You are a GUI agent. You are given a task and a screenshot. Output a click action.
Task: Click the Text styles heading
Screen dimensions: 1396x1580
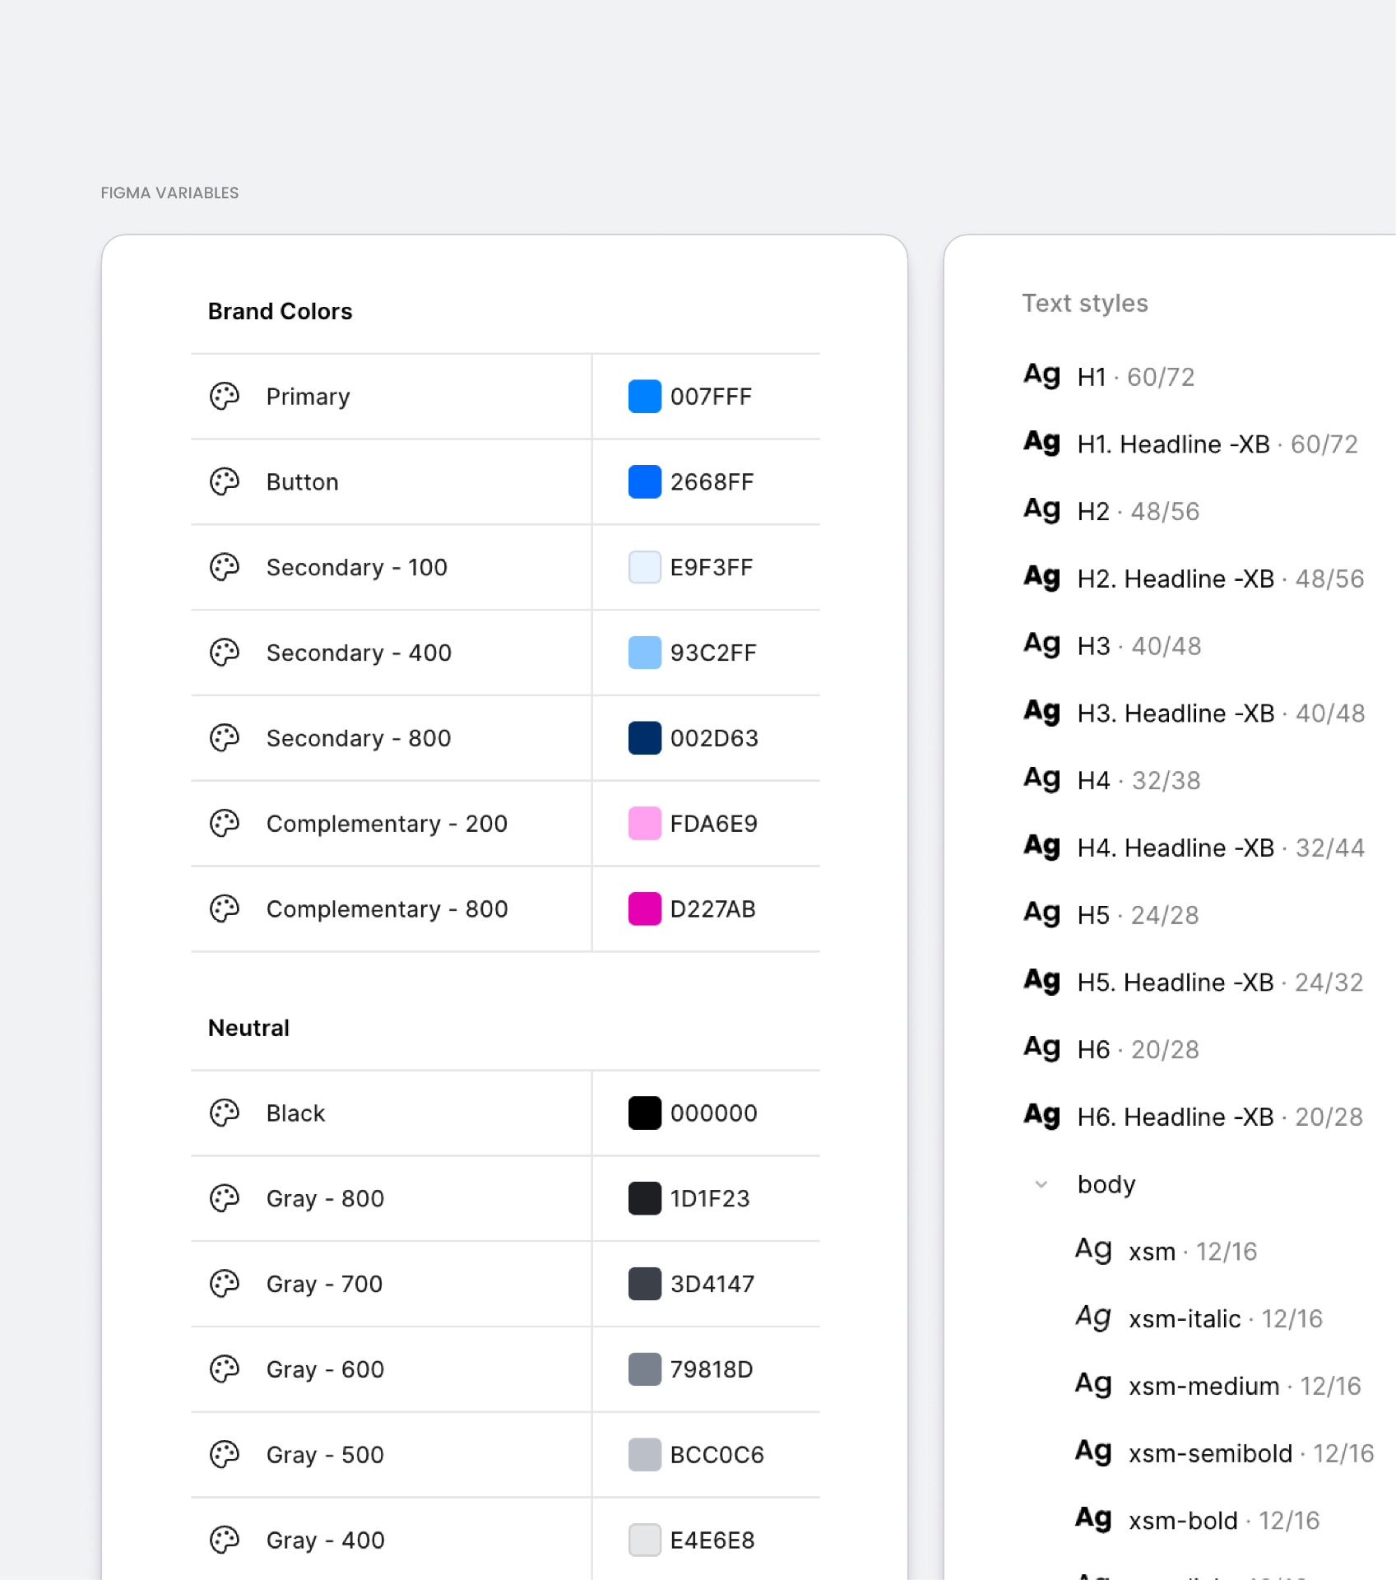(x=1085, y=304)
